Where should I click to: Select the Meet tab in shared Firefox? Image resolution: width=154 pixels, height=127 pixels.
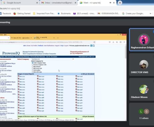pos(44,38)
